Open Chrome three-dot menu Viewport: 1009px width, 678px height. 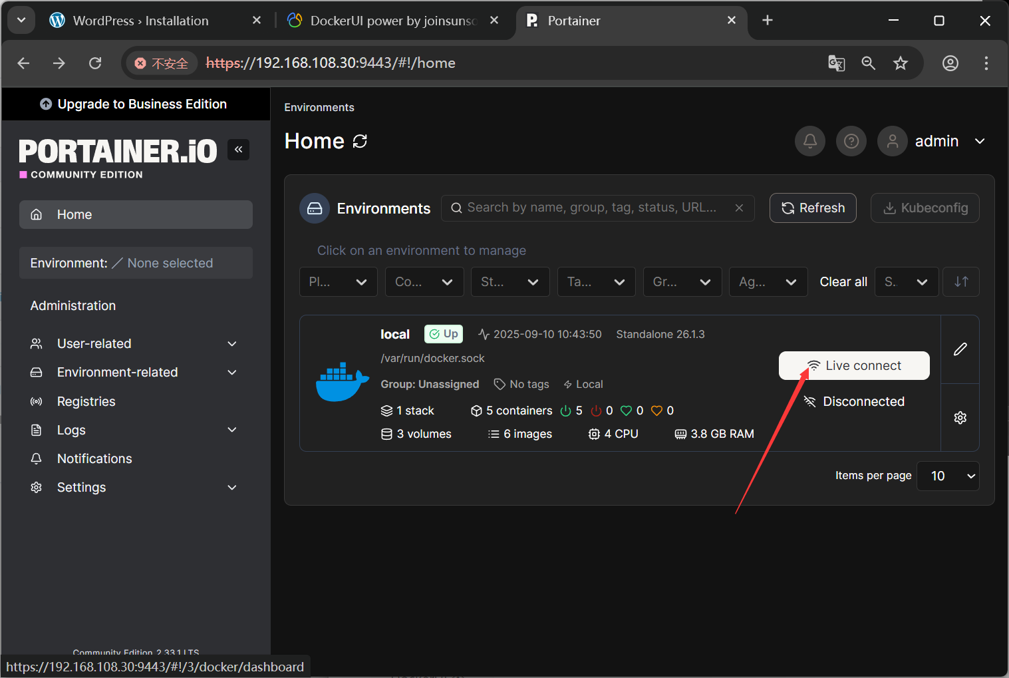(x=986, y=63)
